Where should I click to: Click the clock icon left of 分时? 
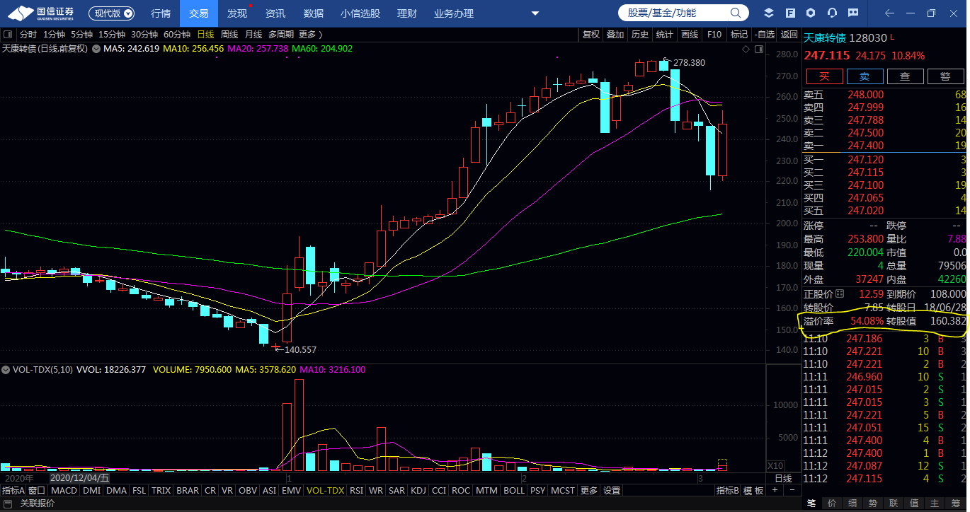(x=8, y=35)
